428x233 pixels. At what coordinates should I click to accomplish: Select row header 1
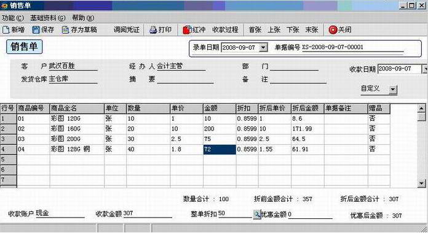[9, 119]
